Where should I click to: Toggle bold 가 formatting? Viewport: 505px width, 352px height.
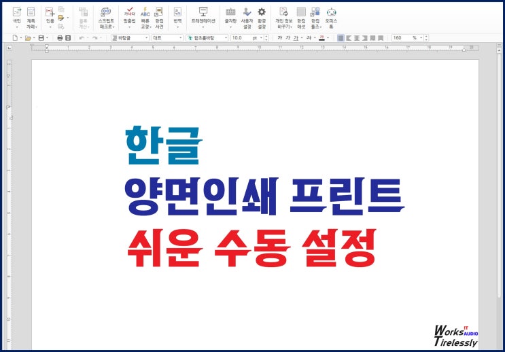point(279,38)
